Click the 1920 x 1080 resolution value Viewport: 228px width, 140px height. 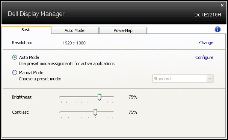pyautogui.click(x=75, y=43)
